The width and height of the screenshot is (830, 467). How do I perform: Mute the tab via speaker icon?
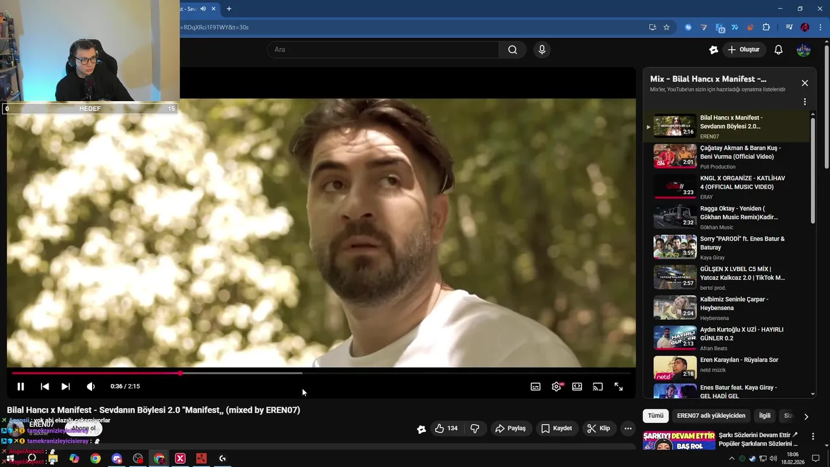pyautogui.click(x=204, y=9)
